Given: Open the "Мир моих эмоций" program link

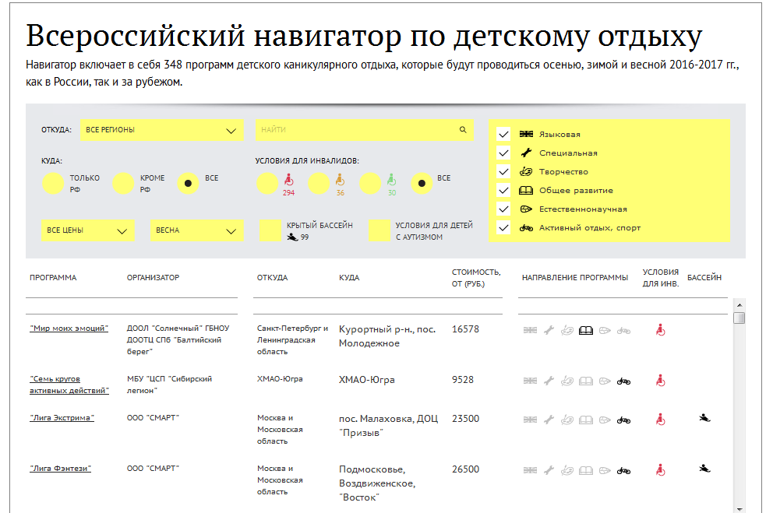Looking at the screenshot, I should click(69, 328).
